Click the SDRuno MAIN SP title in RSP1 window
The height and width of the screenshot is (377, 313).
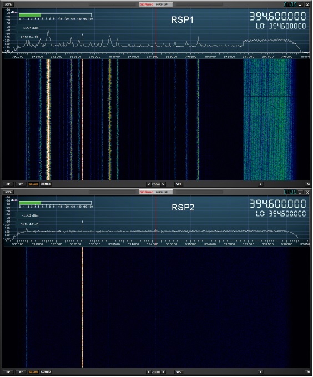pyautogui.click(x=155, y=4)
